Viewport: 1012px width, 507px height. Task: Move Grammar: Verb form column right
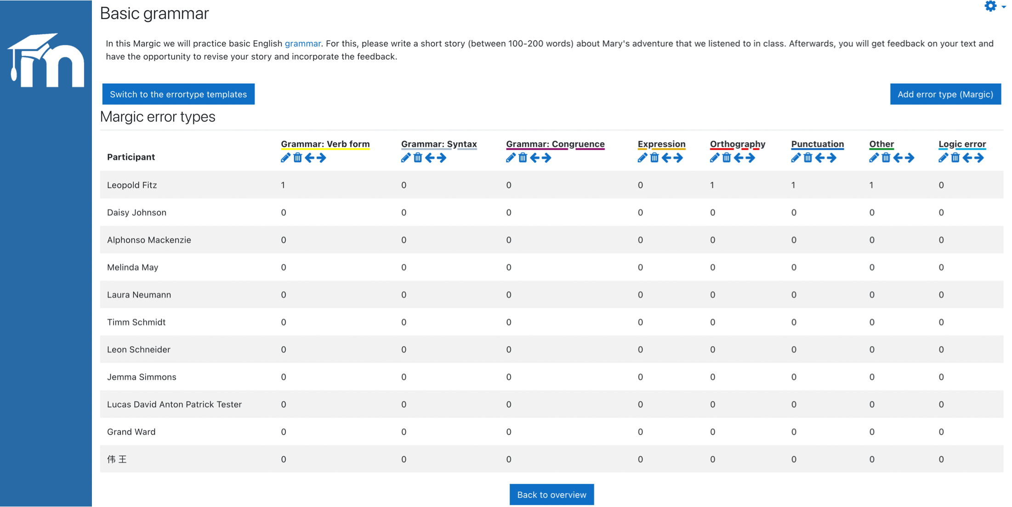point(322,158)
